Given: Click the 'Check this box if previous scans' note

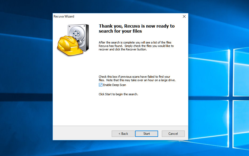Looking at the screenshot, I should tap(137, 78).
